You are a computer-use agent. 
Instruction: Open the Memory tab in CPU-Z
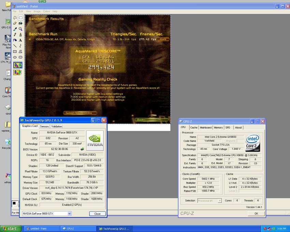click(218, 128)
